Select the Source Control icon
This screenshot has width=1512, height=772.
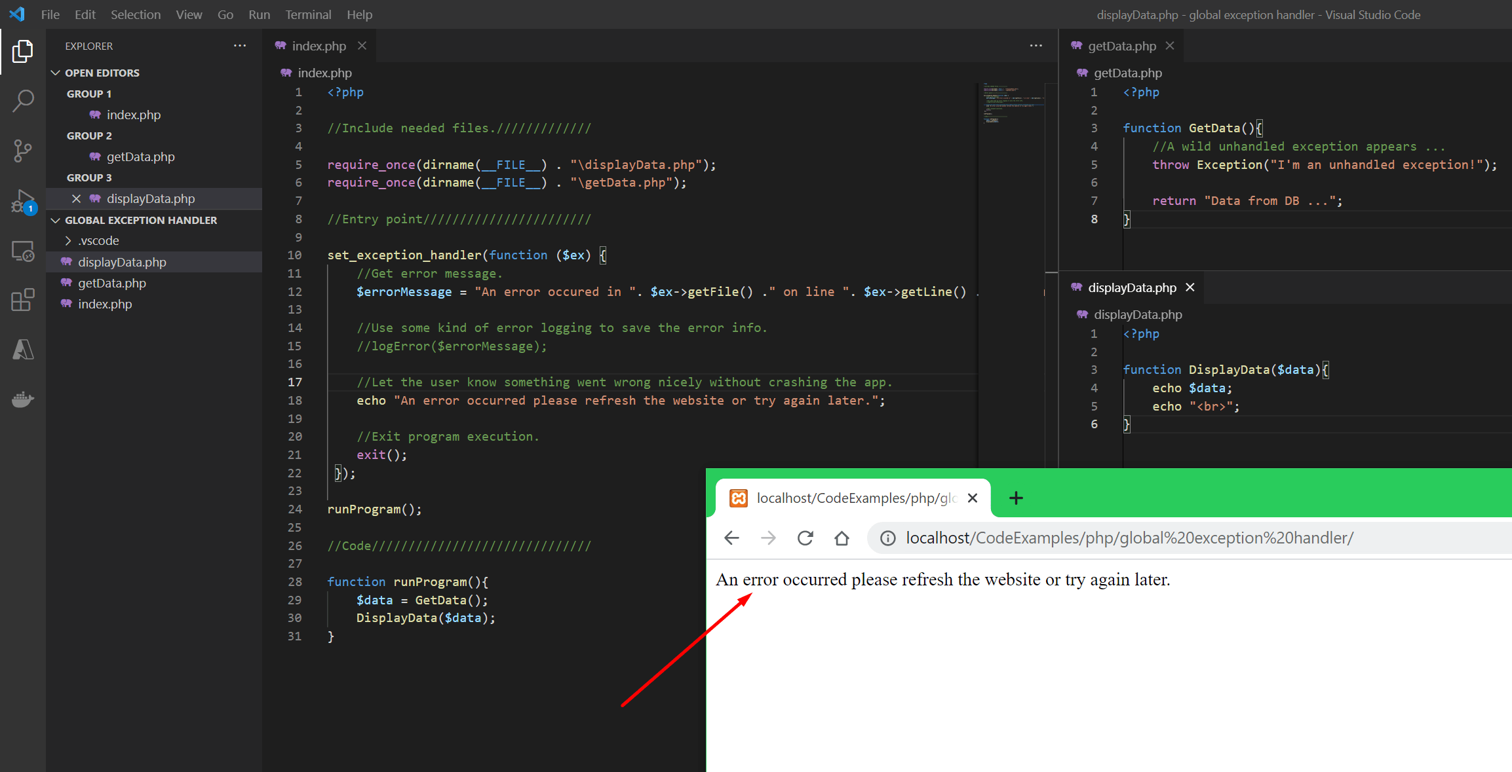(22, 151)
